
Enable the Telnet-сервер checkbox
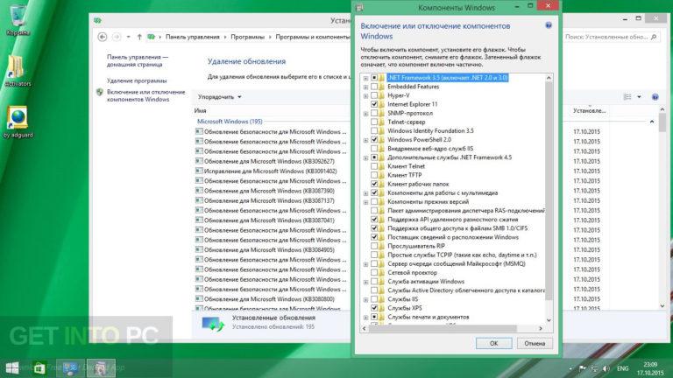[x=374, y=122]
